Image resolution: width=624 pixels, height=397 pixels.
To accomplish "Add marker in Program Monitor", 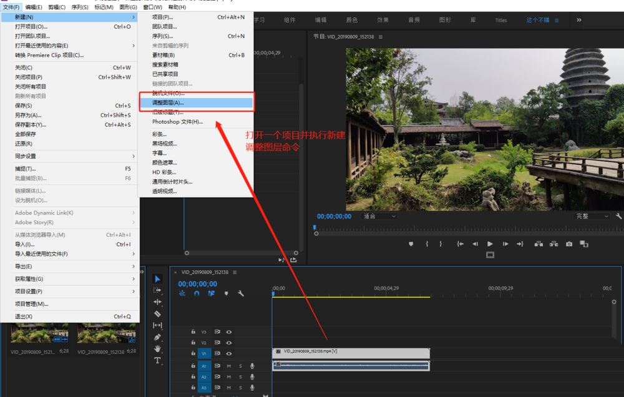I will [x=411, y=243].
